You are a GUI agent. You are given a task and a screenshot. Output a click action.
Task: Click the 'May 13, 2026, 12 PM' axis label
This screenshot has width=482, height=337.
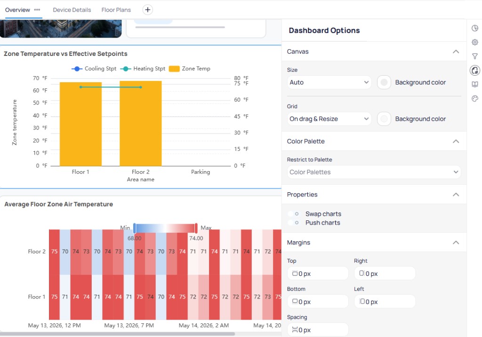[55, 325]
